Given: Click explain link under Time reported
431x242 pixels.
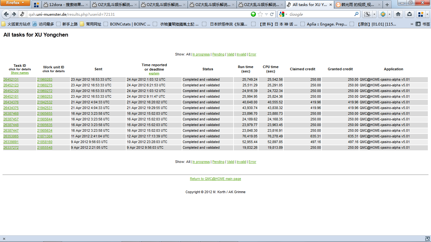Looking at the screenshot, I should [x=154, y=73].
